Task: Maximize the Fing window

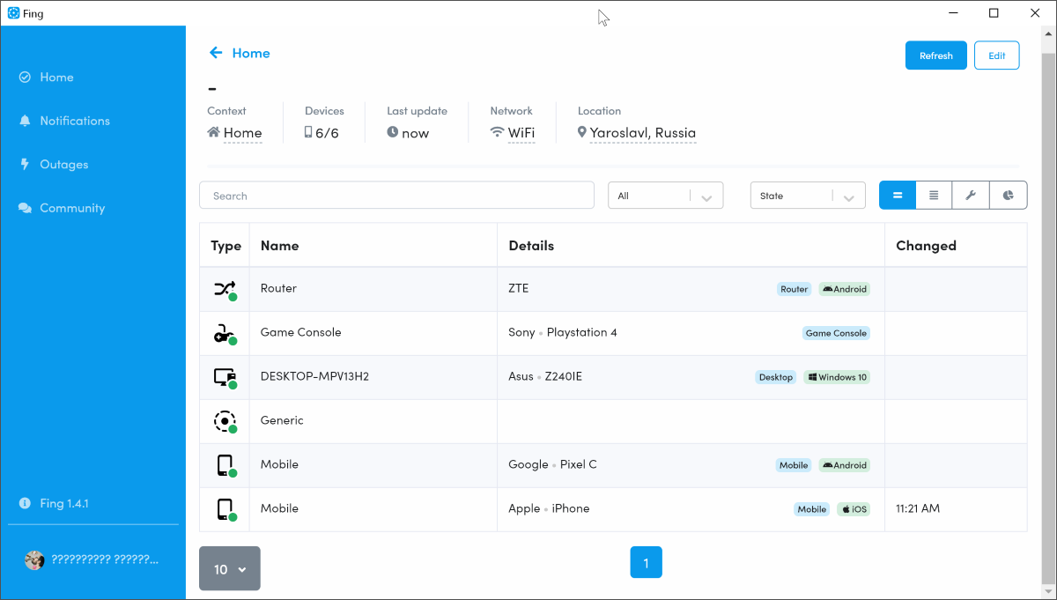Action: 994,13
